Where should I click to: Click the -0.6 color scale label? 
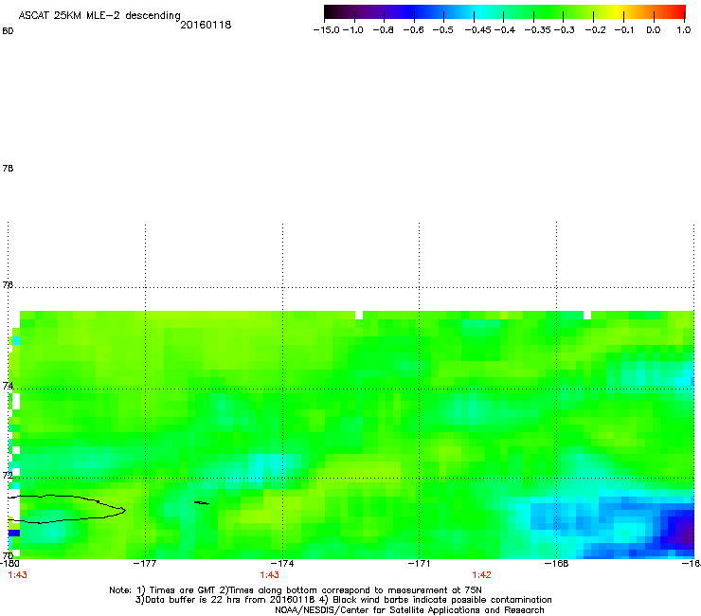tap(413, 30)
